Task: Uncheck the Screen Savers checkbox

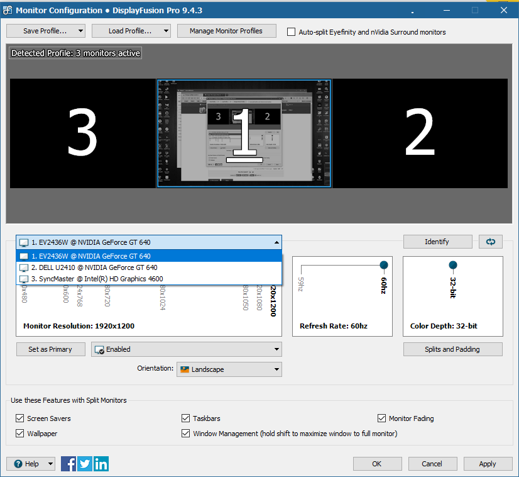Action: coord(19,418)
